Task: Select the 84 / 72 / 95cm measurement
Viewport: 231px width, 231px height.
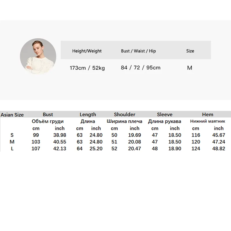Action: [x=141, y=68]
